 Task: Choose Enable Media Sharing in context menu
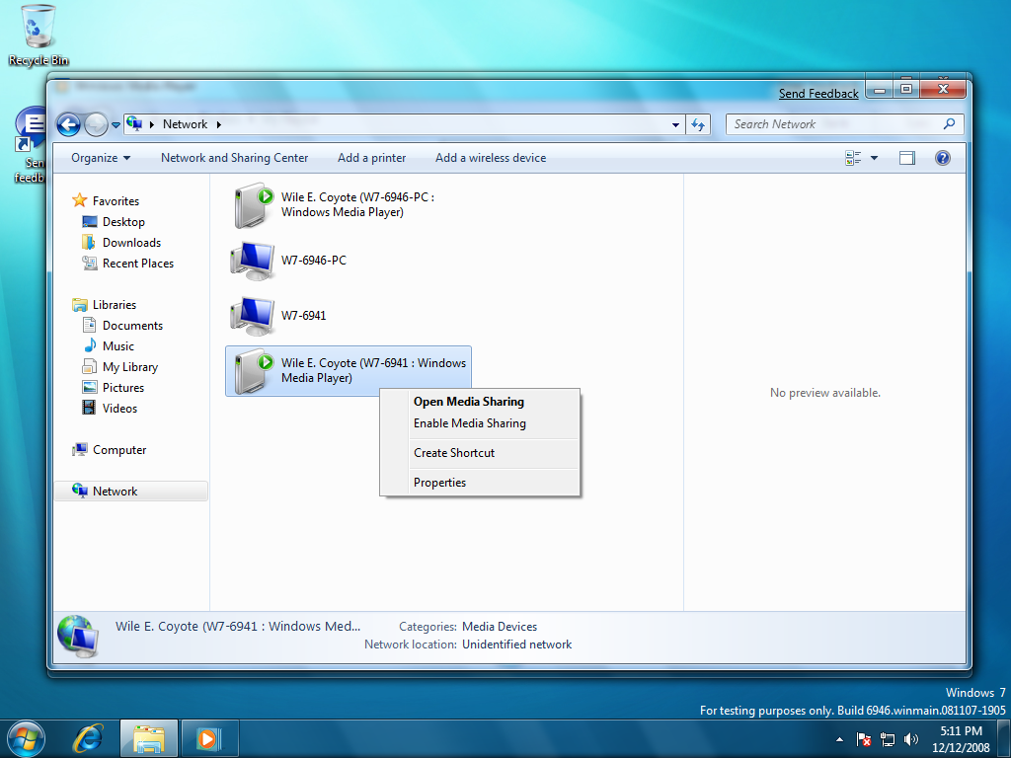click(470, 423)
